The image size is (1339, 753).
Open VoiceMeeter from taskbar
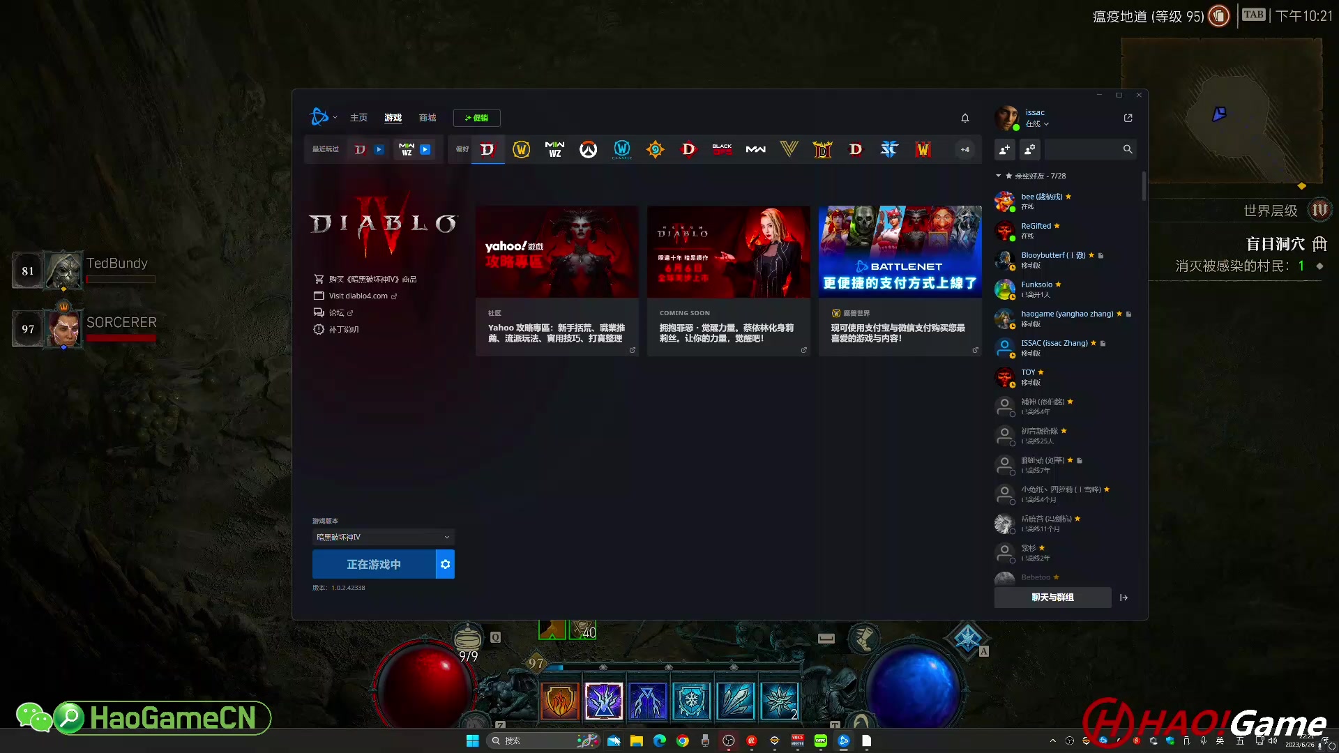click(x=798, y=740)
